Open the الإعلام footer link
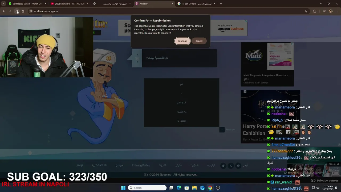Image resolution: width=341 pixels, height=192 pixels. click(79, 165)
